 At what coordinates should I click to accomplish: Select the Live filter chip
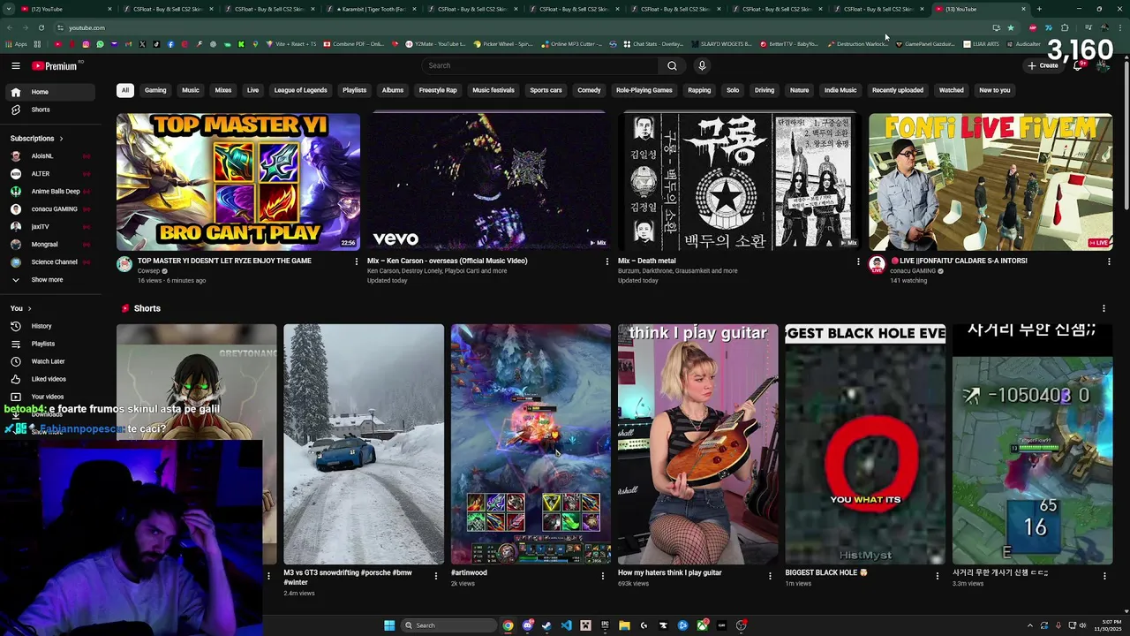coord(253,90)
